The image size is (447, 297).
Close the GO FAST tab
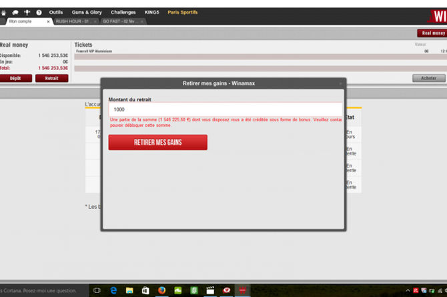[142, 21]
